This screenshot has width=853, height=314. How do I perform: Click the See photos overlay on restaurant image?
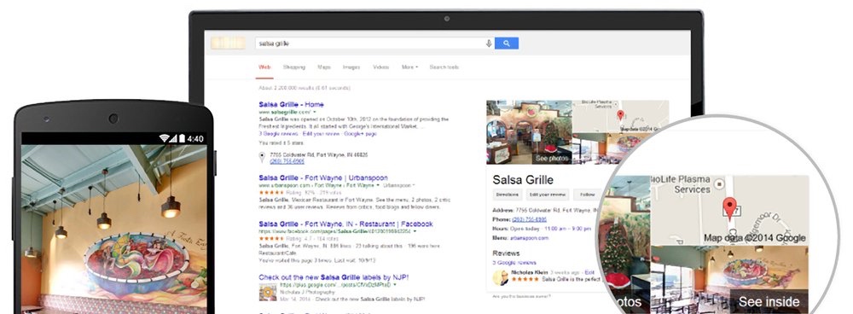point(552,159)
